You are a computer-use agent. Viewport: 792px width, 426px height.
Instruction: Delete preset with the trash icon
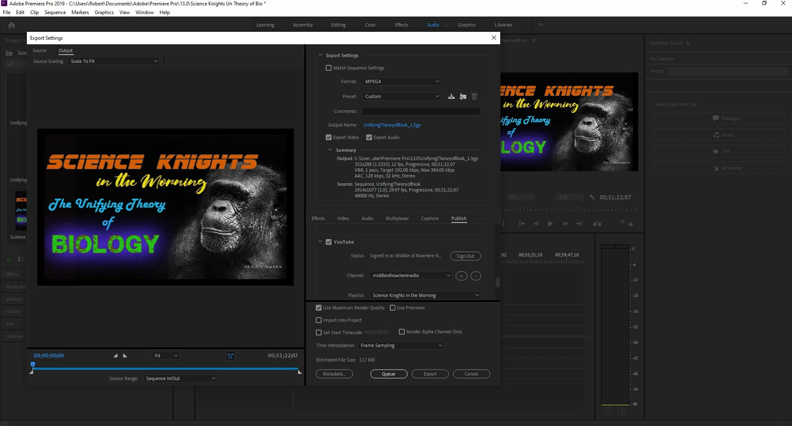pos(475,96)
